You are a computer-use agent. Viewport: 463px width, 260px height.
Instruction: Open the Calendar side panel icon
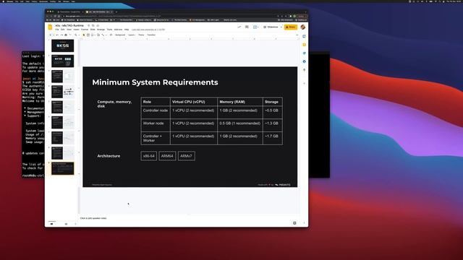tap(304, 36)
